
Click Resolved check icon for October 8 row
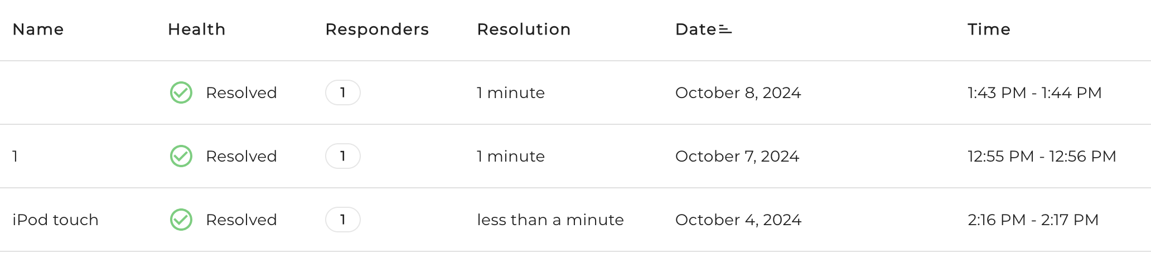click(181, 93)
